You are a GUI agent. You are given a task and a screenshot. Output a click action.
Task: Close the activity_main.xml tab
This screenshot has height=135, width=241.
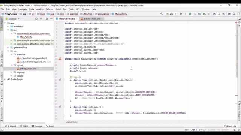click(x=102, y=19)
